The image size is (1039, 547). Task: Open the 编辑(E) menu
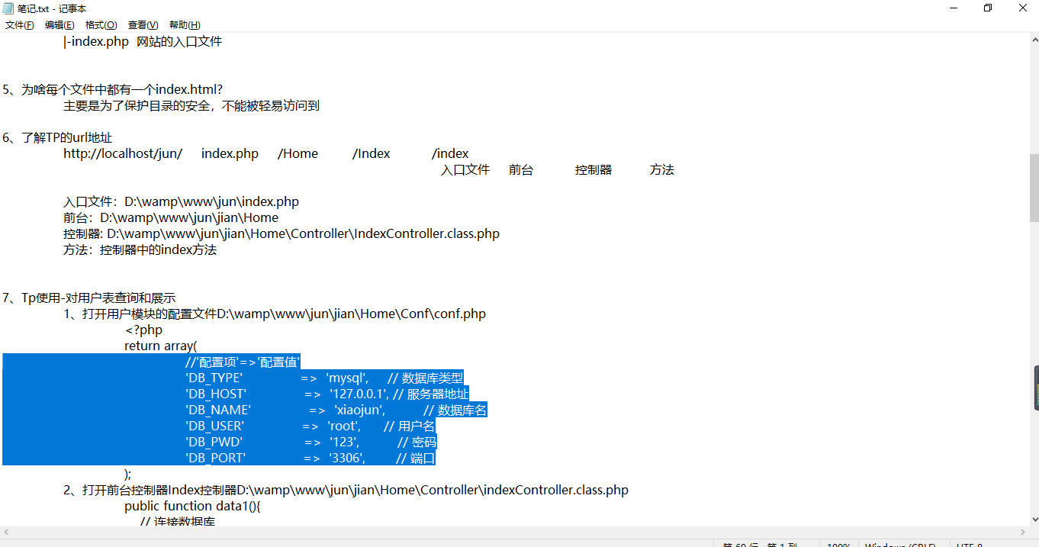(60, 25)
